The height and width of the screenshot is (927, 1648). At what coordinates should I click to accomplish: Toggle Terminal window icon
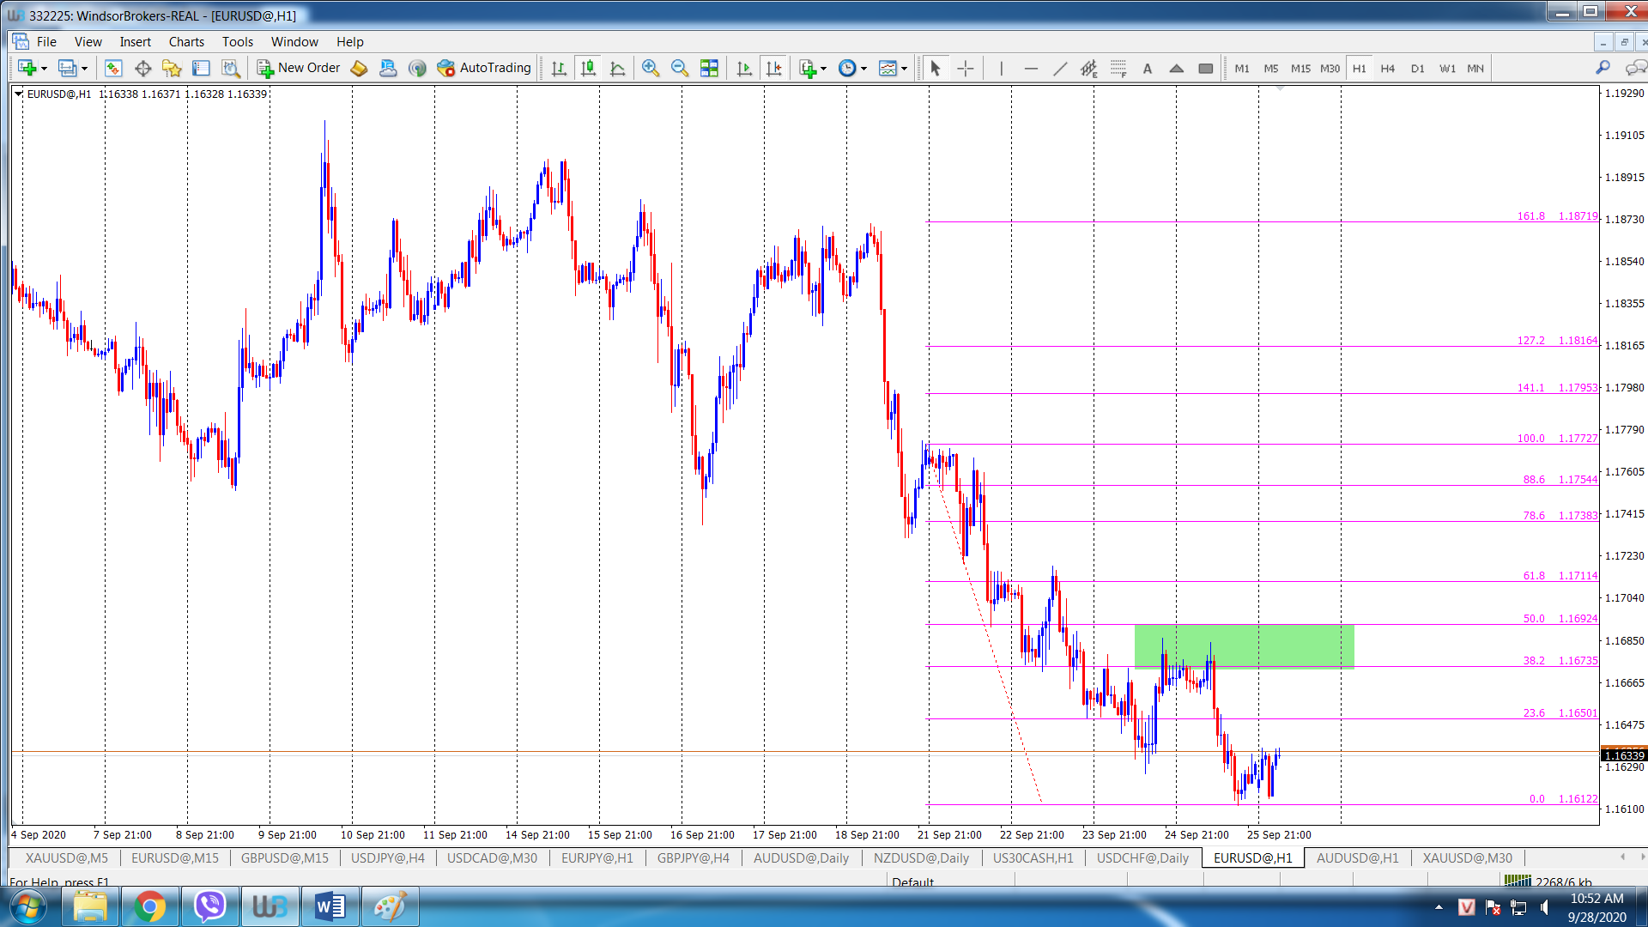(201, 68)
